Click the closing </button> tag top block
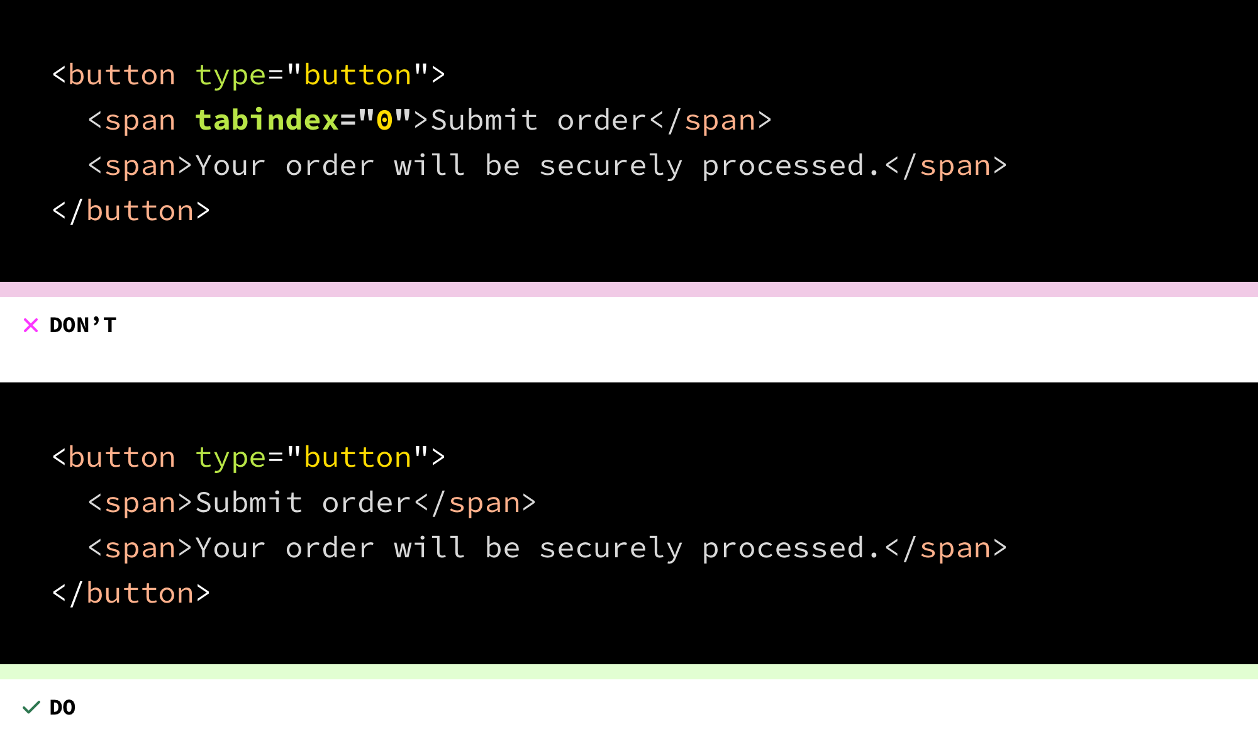Screen dimensions: 1258x746 click(130, 211)
